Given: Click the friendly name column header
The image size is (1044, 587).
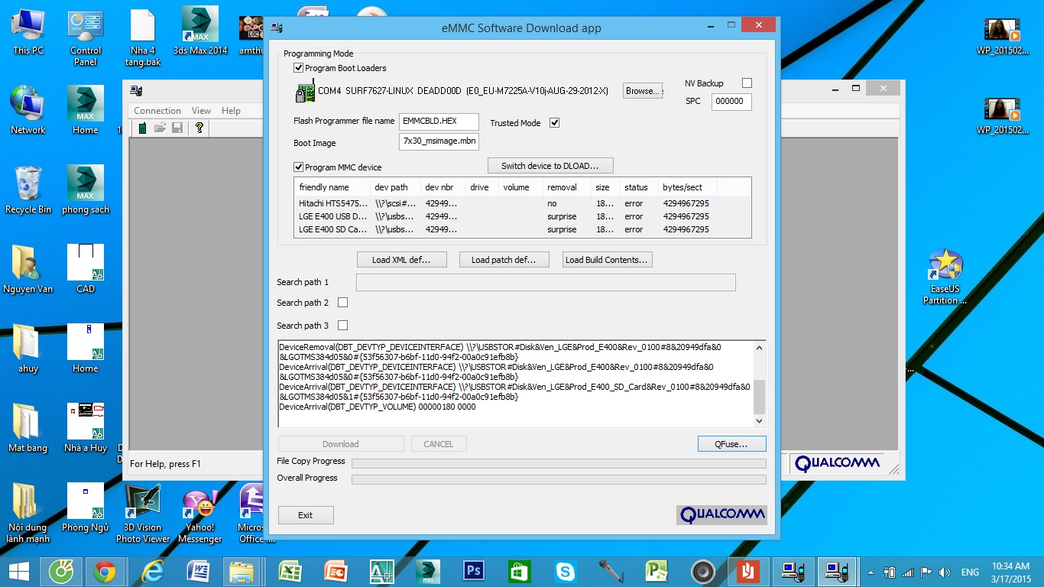Looking at the screenshot, I should pyautogui.click(x=332, y=187).
